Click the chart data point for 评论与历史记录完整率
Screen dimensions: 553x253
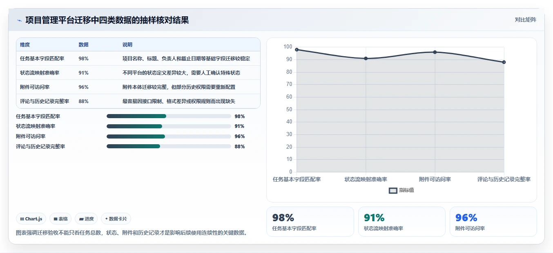pos(504,62)
